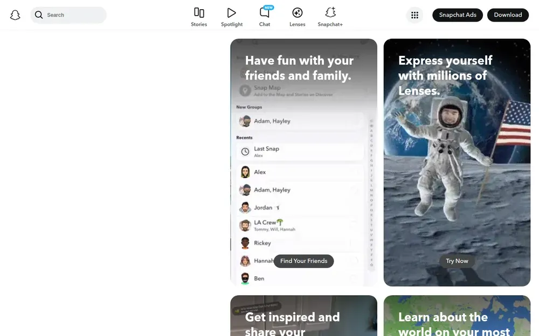Click the Try Now button
This screenshot has height=336, width=539.
click(x=457, y=261)
